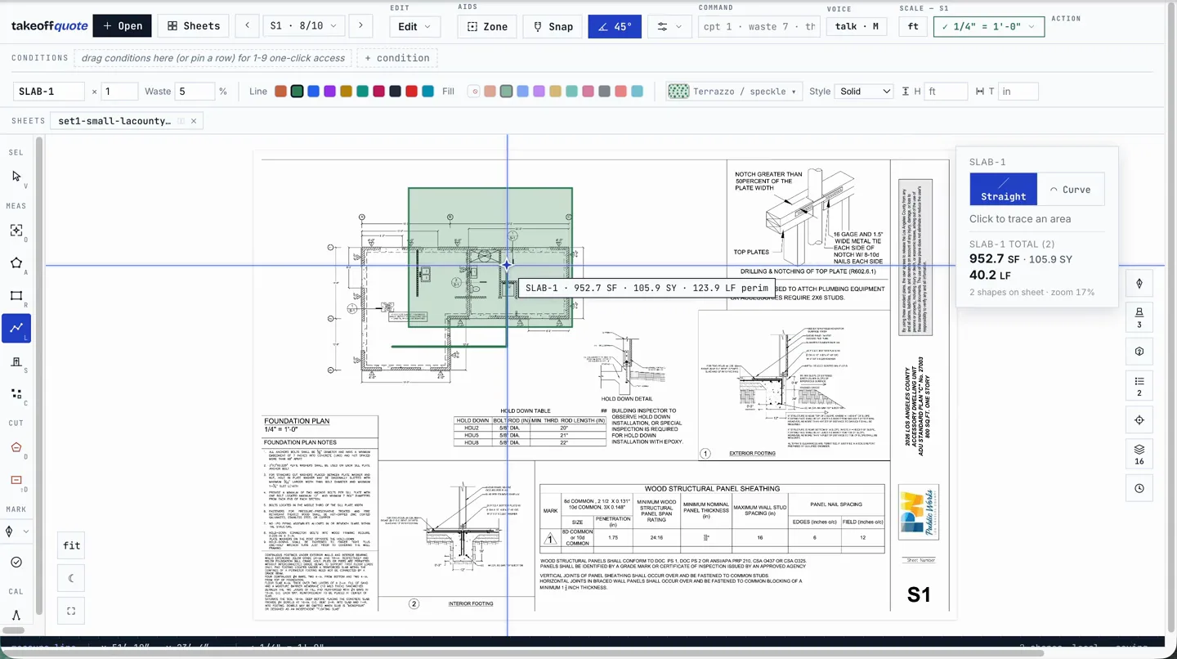
Task: Expand the aids settings sliders dropdown
Action: coord(670,26)
